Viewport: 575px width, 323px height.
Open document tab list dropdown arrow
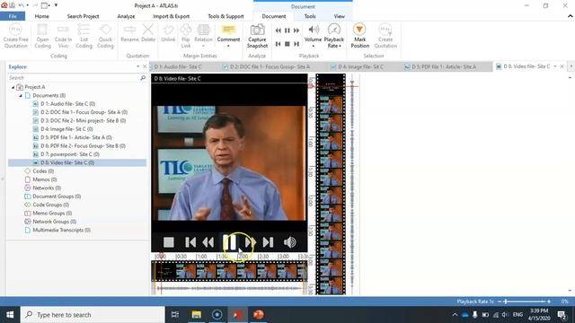coord(571,66)
